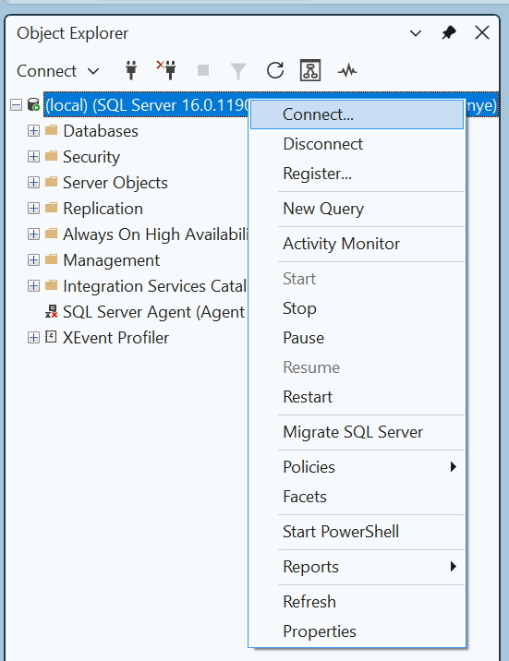The height and width of the screenshot is (661, 509).
Task: Select the (local) SQL Server 16.0 node text
Action: [x=147, y=105]
